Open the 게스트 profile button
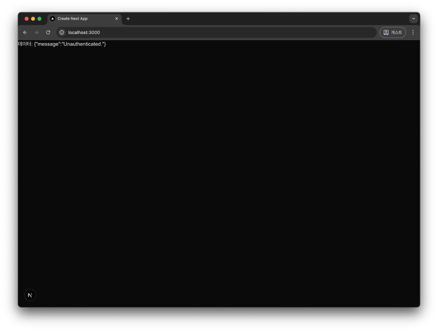The width and height of the screenshot is (438, 331). click(393, 33)
